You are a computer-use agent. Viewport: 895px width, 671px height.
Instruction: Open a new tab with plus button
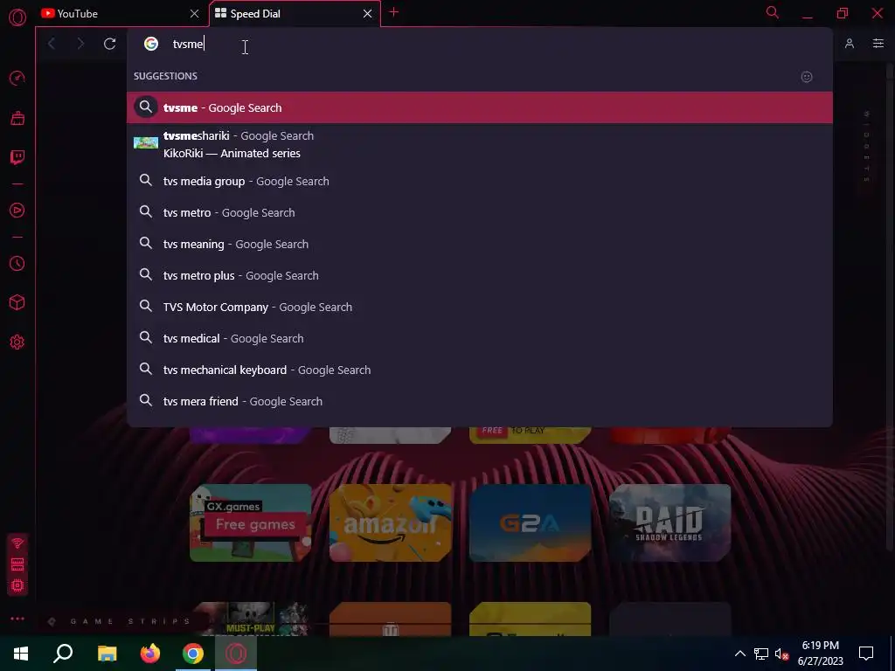coord(394,12)
